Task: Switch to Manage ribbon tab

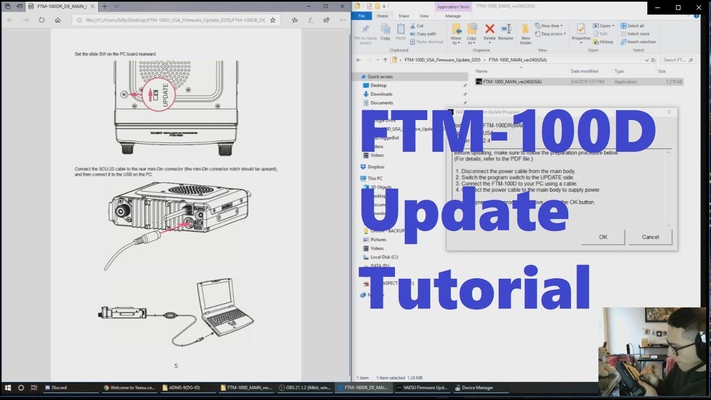Action: [x=453, y=16]
